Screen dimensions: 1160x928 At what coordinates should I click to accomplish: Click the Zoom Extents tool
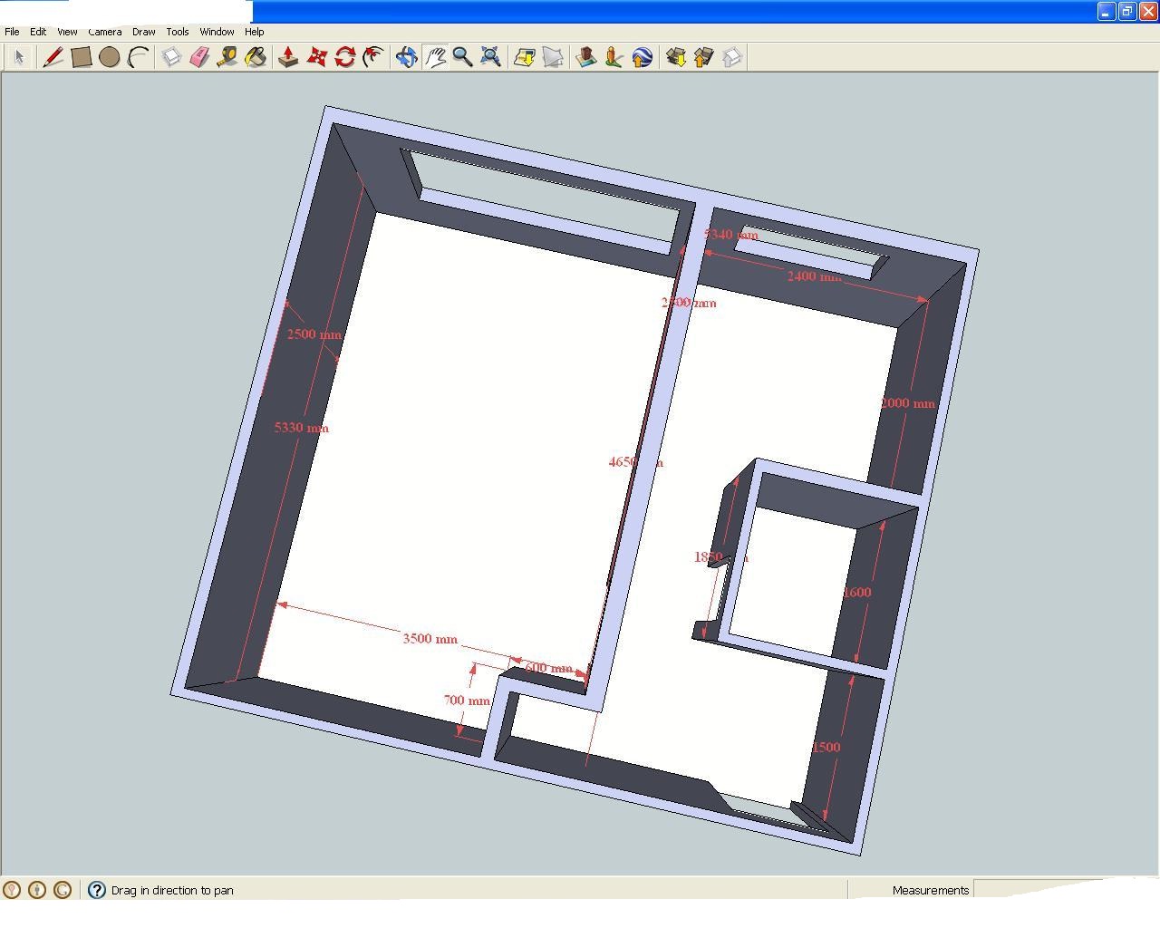pos(490,57)
